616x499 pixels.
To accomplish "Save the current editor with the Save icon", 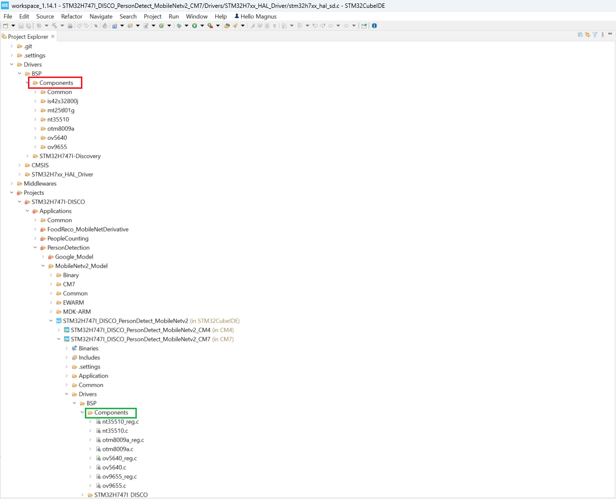I will click(21, 26).
